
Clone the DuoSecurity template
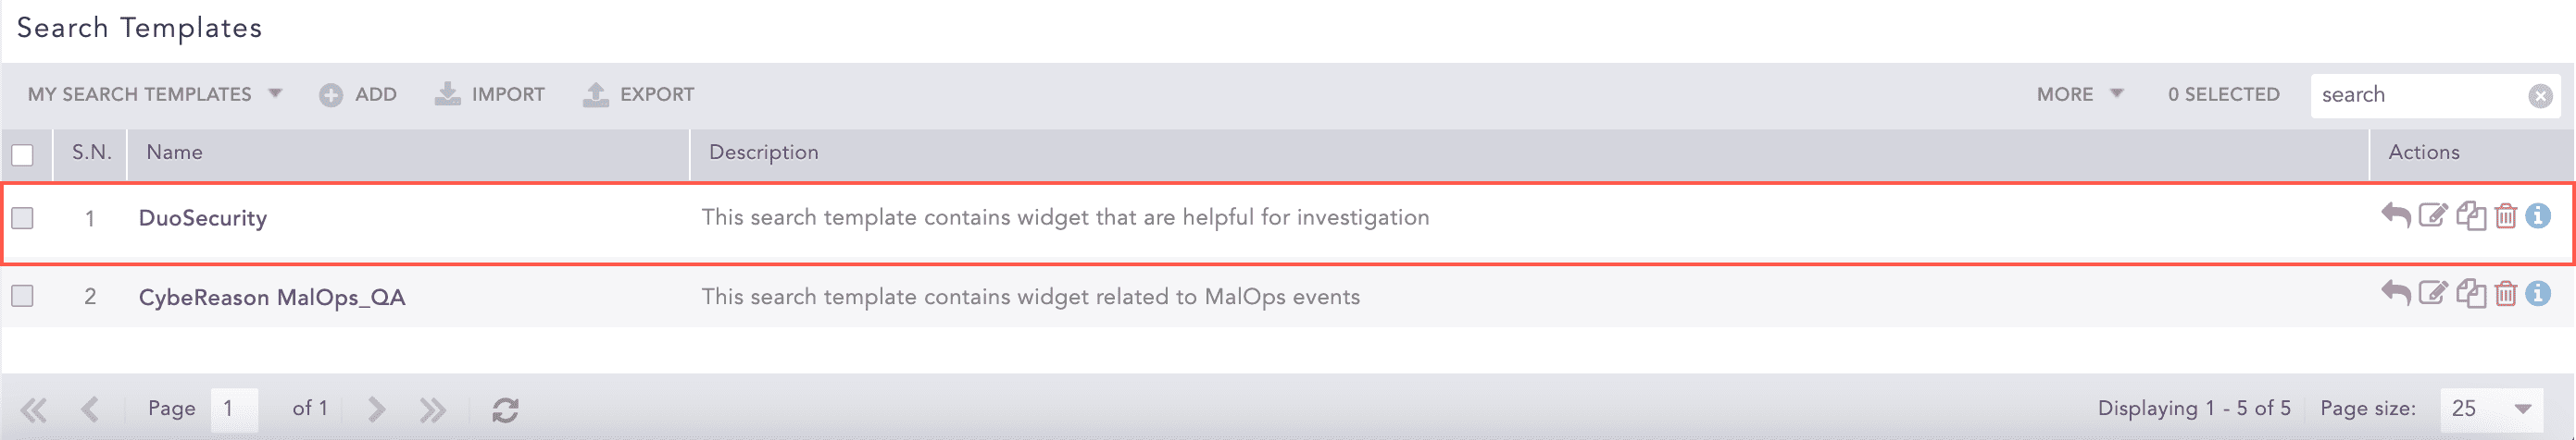pyautogui.click(x=2470, y=215)
